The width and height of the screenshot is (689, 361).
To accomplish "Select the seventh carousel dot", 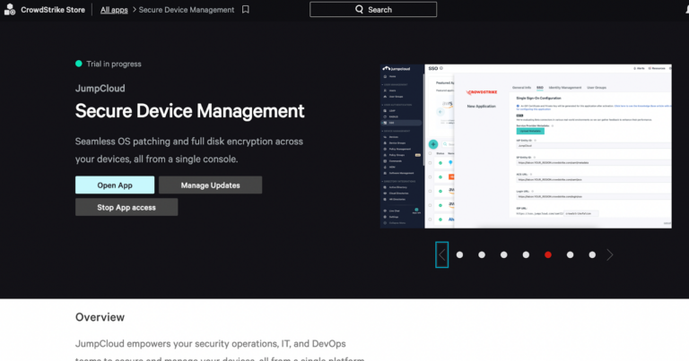I will [x=592, y=254].
